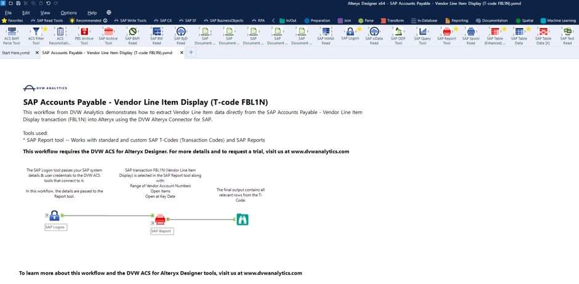The image size is (579, 284).
Task: Toggle favorite star on SAP Logon tool
Action: point(359,29)
